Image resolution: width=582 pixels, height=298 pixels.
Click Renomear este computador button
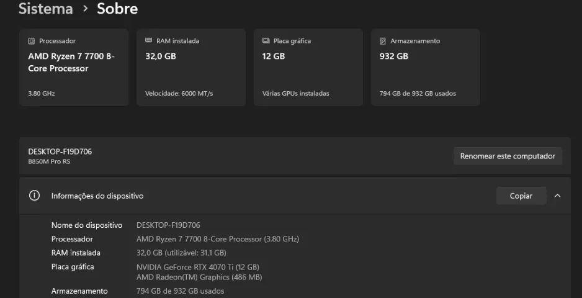coord(508,156)
